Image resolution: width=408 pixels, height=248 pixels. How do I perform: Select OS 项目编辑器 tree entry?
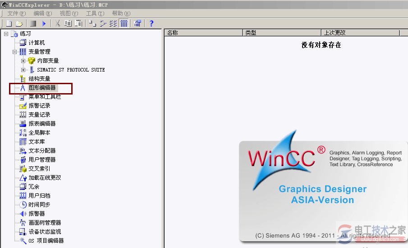pos(46,241)
